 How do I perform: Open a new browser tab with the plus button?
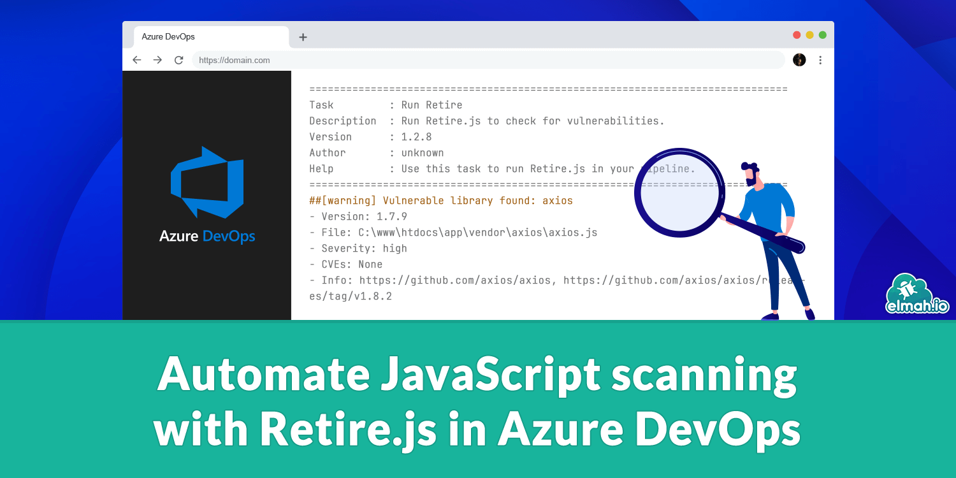point(303,36)
